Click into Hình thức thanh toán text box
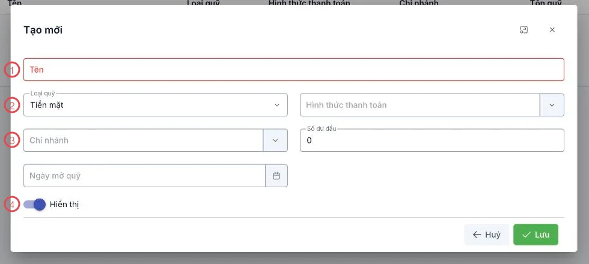The width and height of the screenshot is (589, 264). point(420,105)
